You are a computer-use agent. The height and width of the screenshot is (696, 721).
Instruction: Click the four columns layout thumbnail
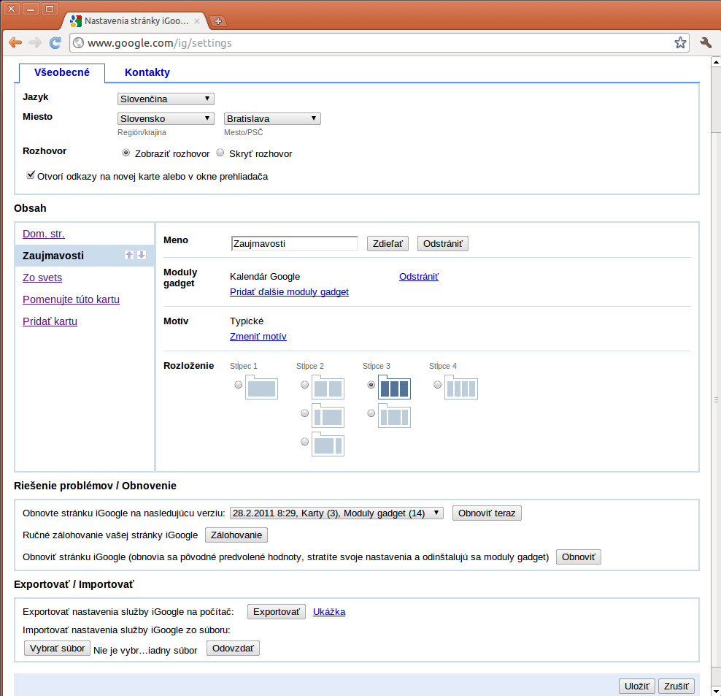click(460, 388)
